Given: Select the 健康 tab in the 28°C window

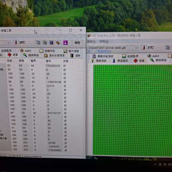Looking at the screenshot, I should (x=13, y=55).
